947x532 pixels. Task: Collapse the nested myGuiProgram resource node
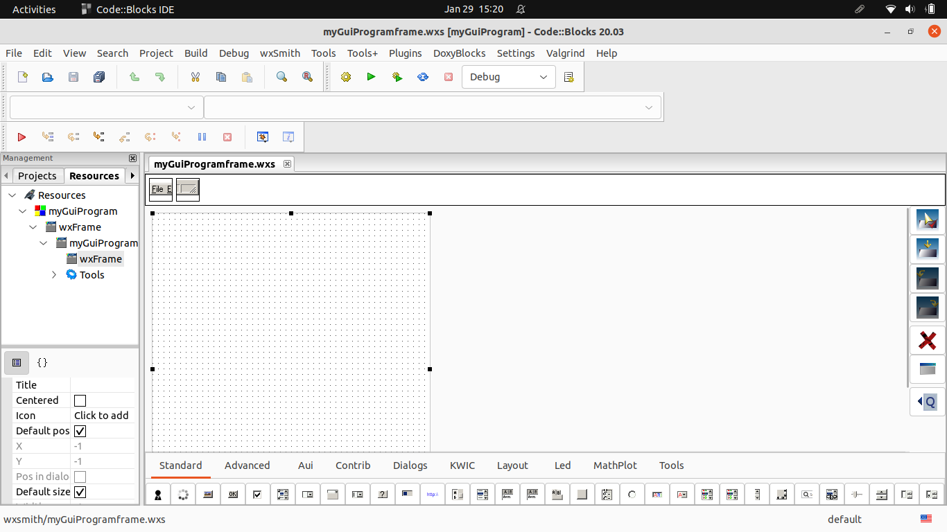44,243
